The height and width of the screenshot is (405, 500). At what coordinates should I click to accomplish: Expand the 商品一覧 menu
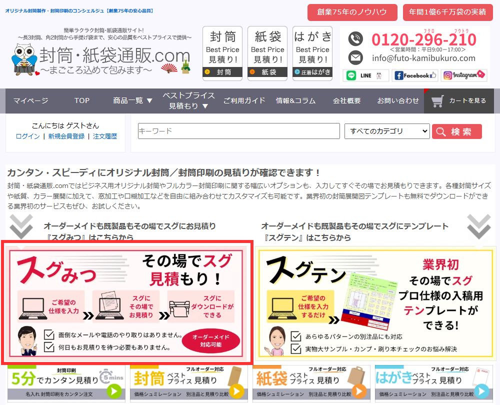click(x=132, y=101)
